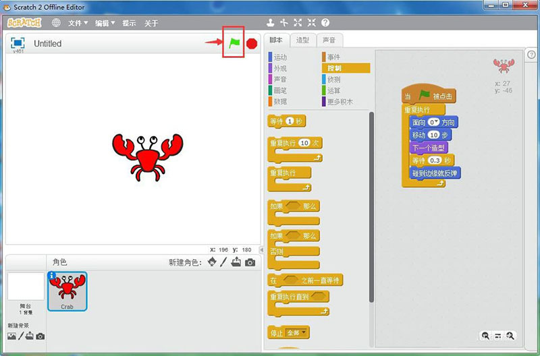Open the 关于 menu

(x=151, y=23)
